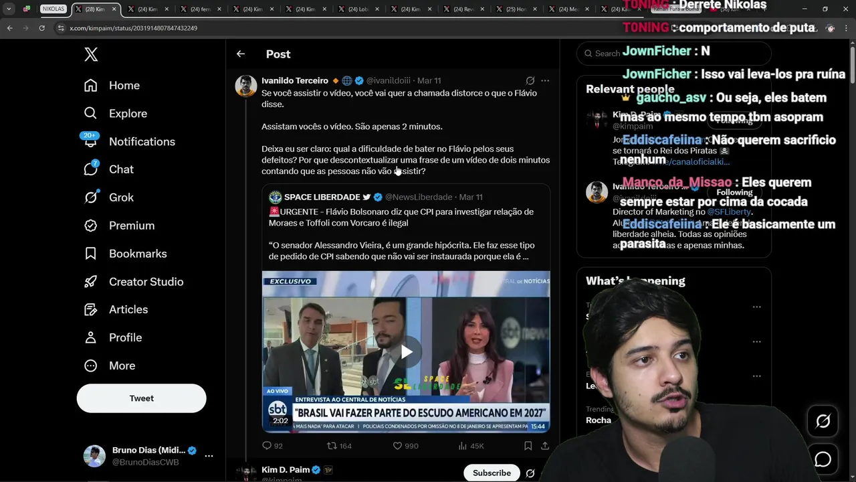The image size is (856, 482).
Task: View the 45K post analytics
Action: (471, 446)
